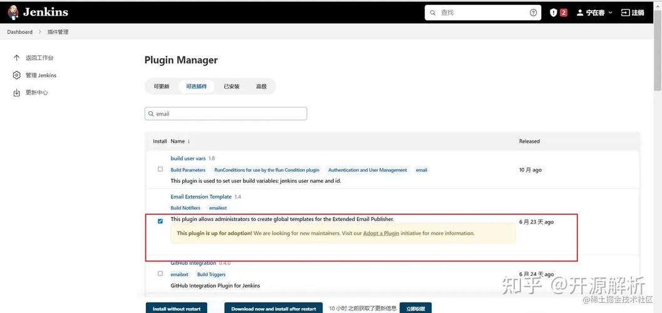
Task: Open the red warning count badge 2
Action: [564, 13]
